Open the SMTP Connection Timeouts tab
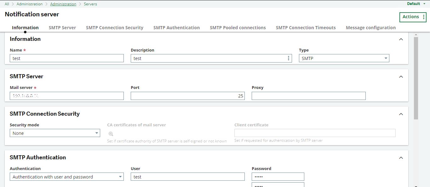Screen dimensions: 430x187 coord(306,28)
